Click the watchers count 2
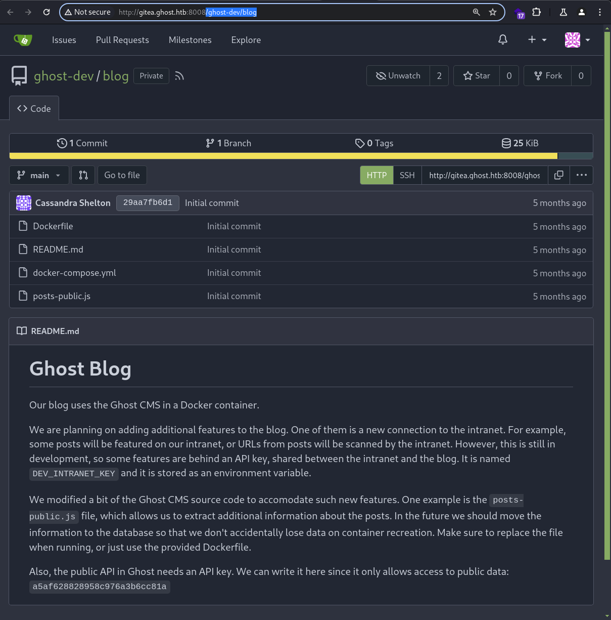This screenshot has height=620, width=611. pos(439,76)
